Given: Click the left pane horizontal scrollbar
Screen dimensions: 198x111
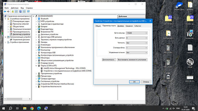Looking at the screenshot, I should tap(18, 99).
